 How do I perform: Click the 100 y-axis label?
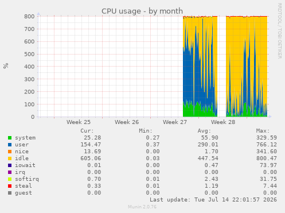tap(29, 104)
